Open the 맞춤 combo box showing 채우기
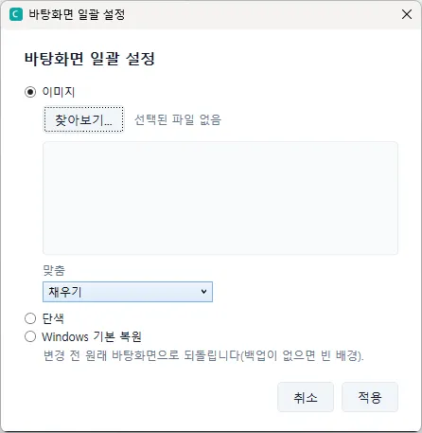Image resolution: width=422 pixels, height=433 pixels. tap(128, 292)
